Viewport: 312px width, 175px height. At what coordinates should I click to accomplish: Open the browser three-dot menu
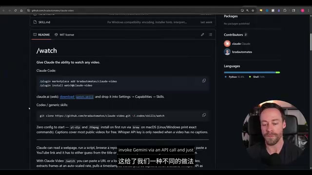click(x=309, y=11)
